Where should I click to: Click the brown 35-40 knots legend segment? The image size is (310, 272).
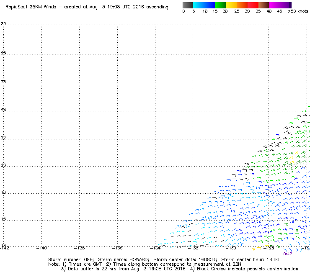(x=264, y=5)
